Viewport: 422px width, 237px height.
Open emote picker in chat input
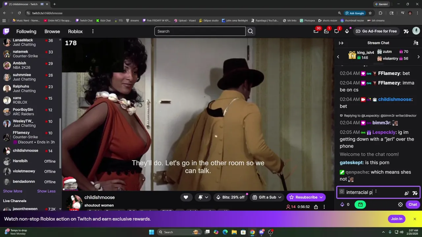(407, 193)
